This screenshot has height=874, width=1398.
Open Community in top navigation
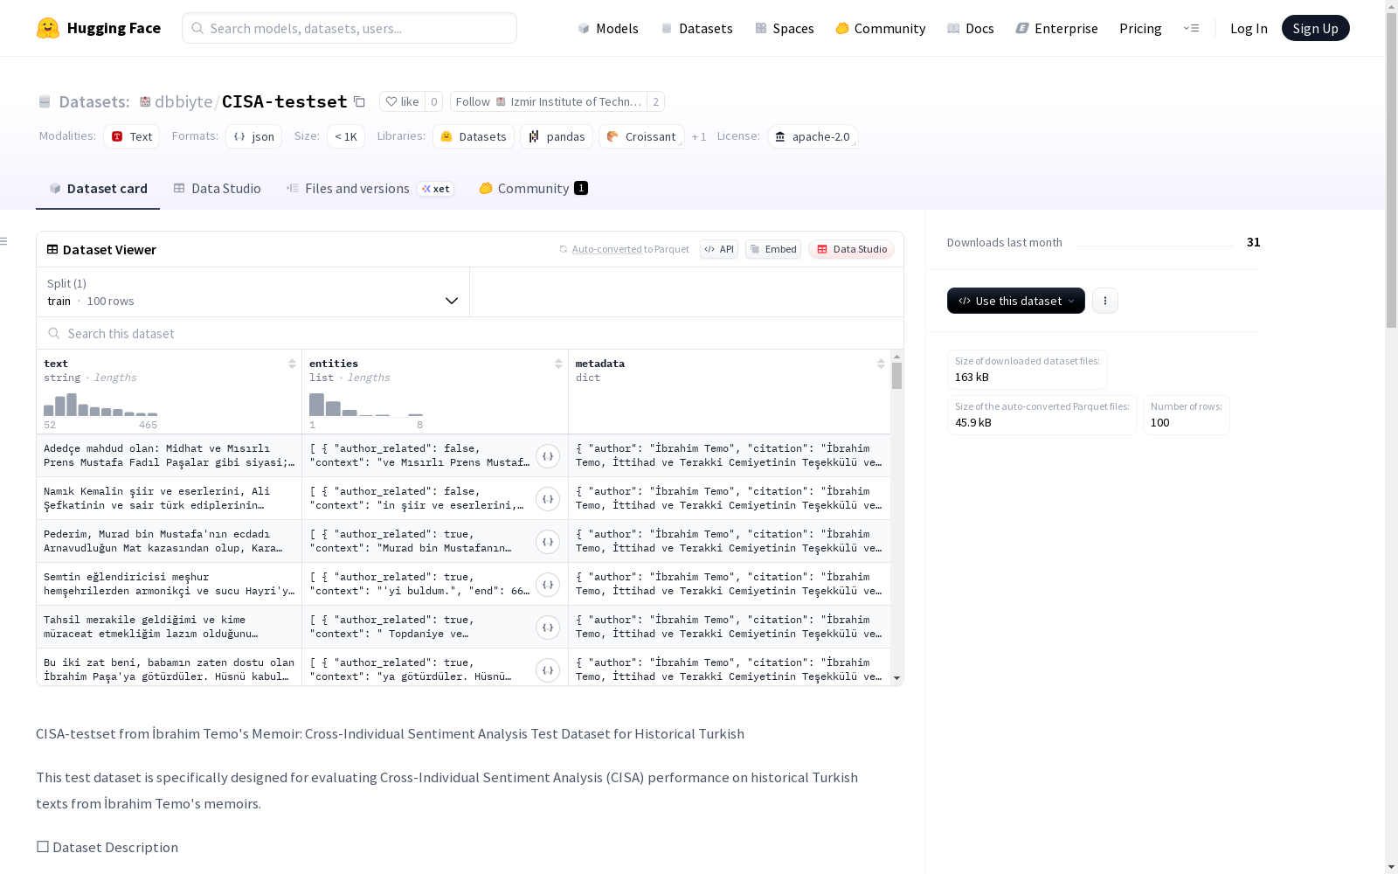(881, 28)
